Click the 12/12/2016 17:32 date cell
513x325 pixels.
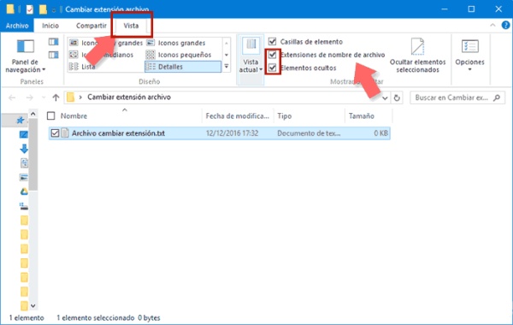click(232, 133)
